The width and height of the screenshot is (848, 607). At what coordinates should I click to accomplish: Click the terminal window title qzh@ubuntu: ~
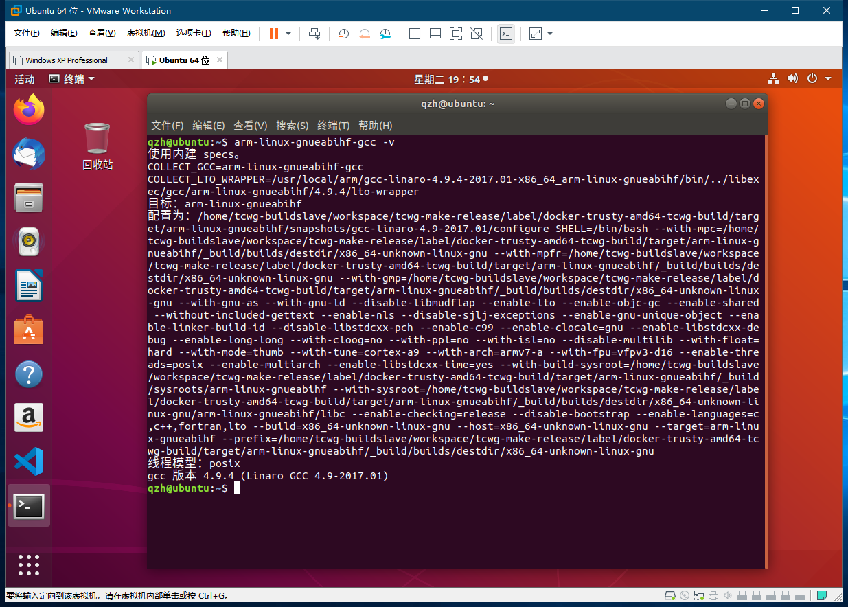tap(457, 104)
